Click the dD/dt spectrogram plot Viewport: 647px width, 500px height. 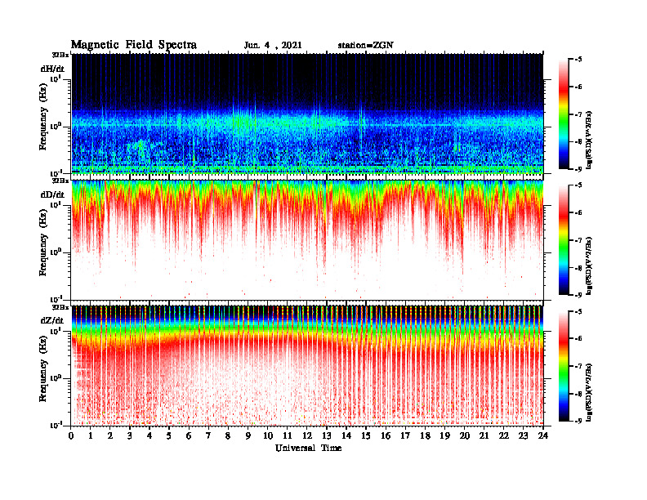click(x=307, y=239)
